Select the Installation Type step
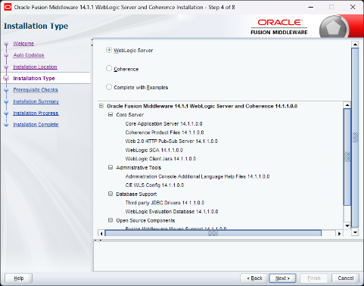Screen dimensions: 364x286 click(x=34, y=79)
